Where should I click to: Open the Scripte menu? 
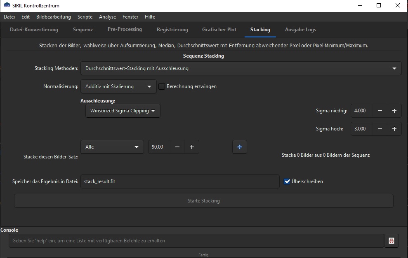(85, 17)
